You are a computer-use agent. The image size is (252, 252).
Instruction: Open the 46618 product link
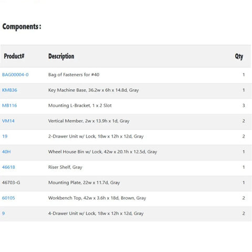pos(8,167)
